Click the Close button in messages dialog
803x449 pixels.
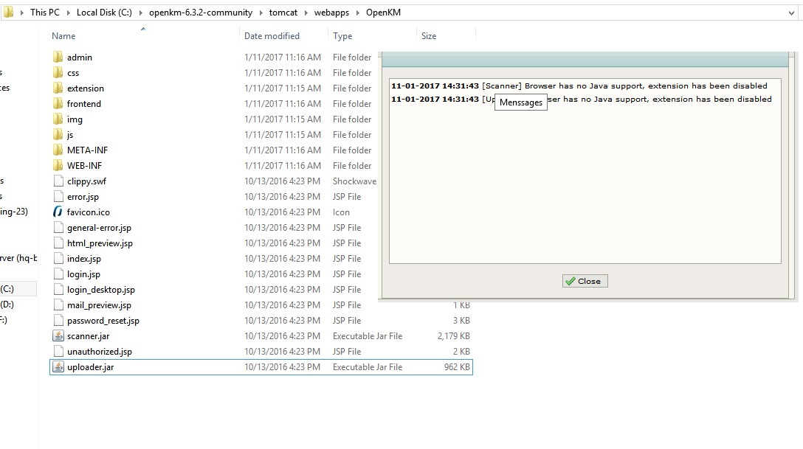point(585,281)
